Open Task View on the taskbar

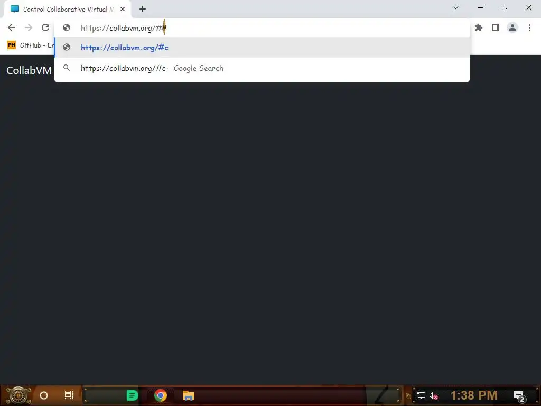pyautogui.click(x=69, y=395)
